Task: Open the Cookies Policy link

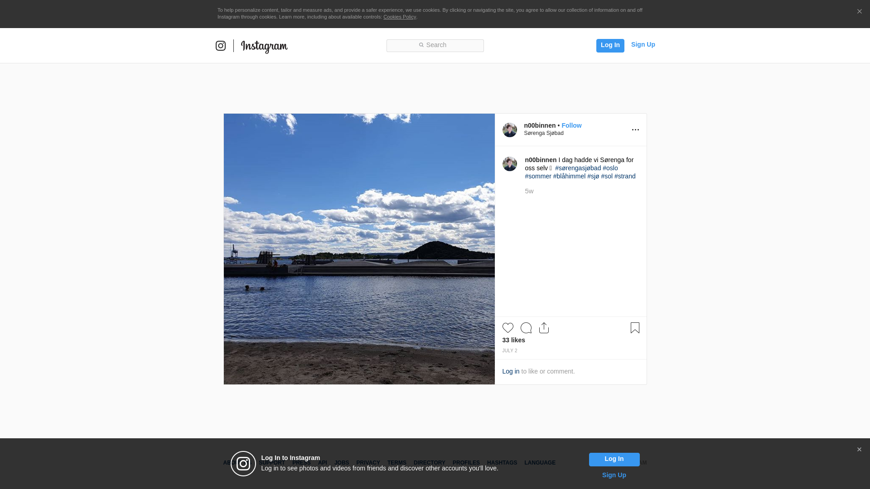Action: click(399, 17)
